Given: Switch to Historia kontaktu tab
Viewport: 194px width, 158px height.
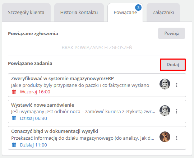Looking at the screenshot, I should (79, 12).
